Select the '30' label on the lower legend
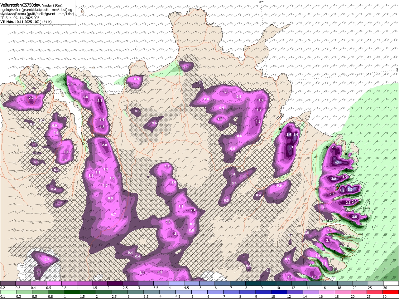This screenshot has height=299, width=399. 385,297
